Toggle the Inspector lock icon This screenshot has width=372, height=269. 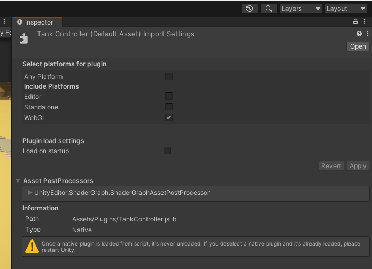(x=355, y=21)
